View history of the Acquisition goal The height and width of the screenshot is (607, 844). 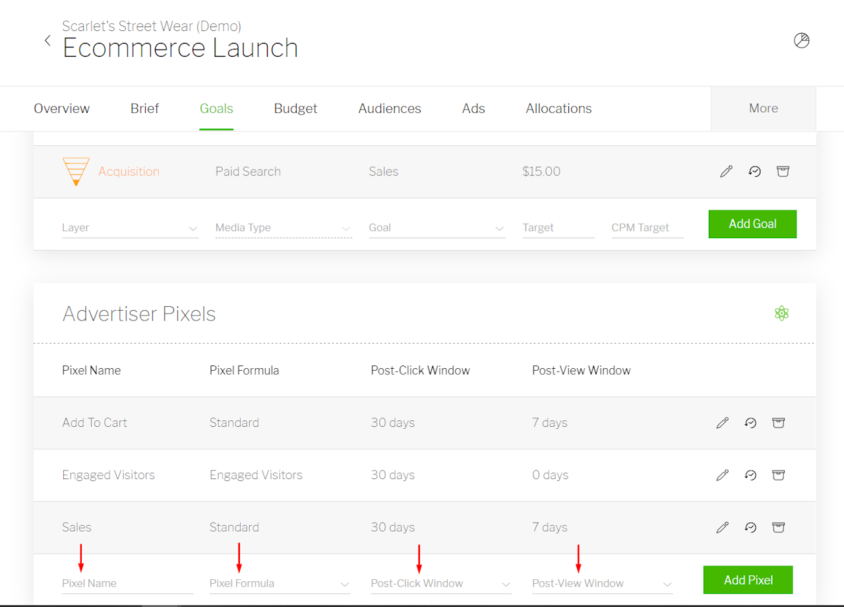[x=754, y=172]
